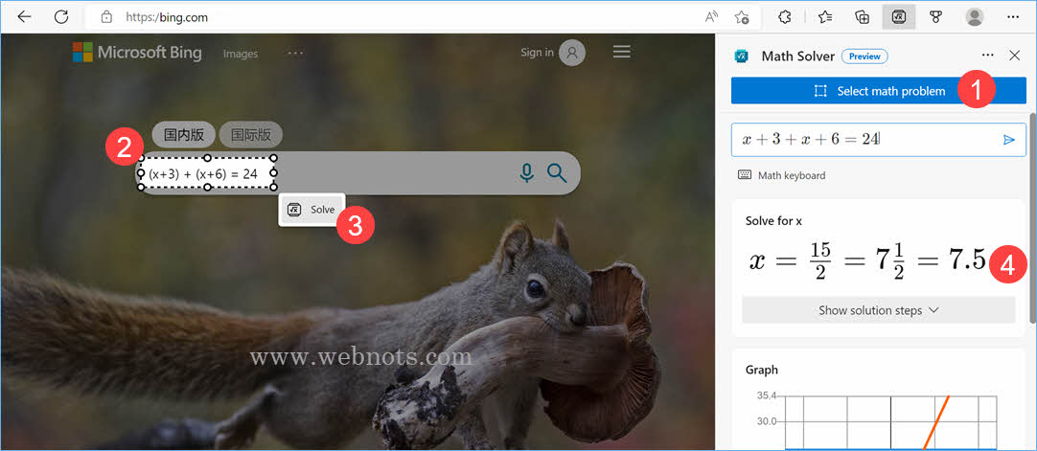The width and height of the screenshot is (1037, 451).
Task: Open Math Solver more options menu
Action: point(987,56)
